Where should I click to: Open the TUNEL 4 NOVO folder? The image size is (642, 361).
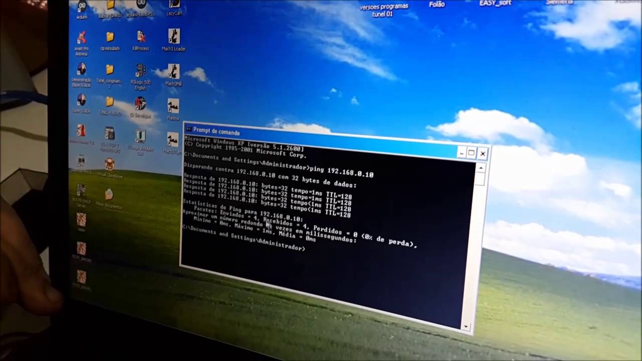pyautogui.click(x=110, y=106)
